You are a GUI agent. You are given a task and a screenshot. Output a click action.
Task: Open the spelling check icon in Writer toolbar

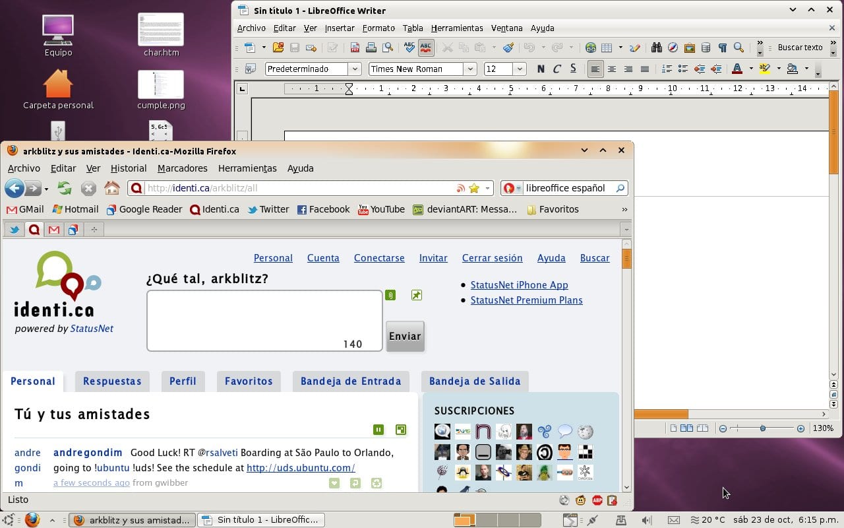click(409, 48)
